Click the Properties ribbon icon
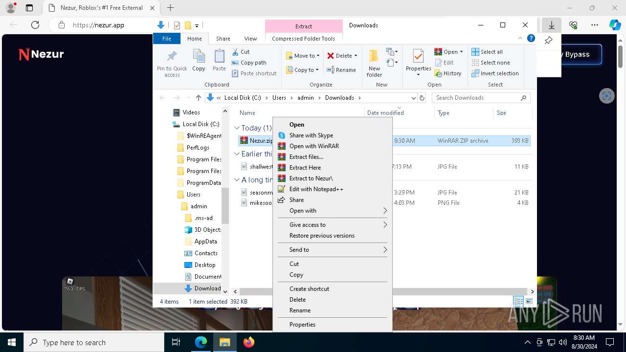This screenshot has height=352, width=626. [x=418, y=56]
